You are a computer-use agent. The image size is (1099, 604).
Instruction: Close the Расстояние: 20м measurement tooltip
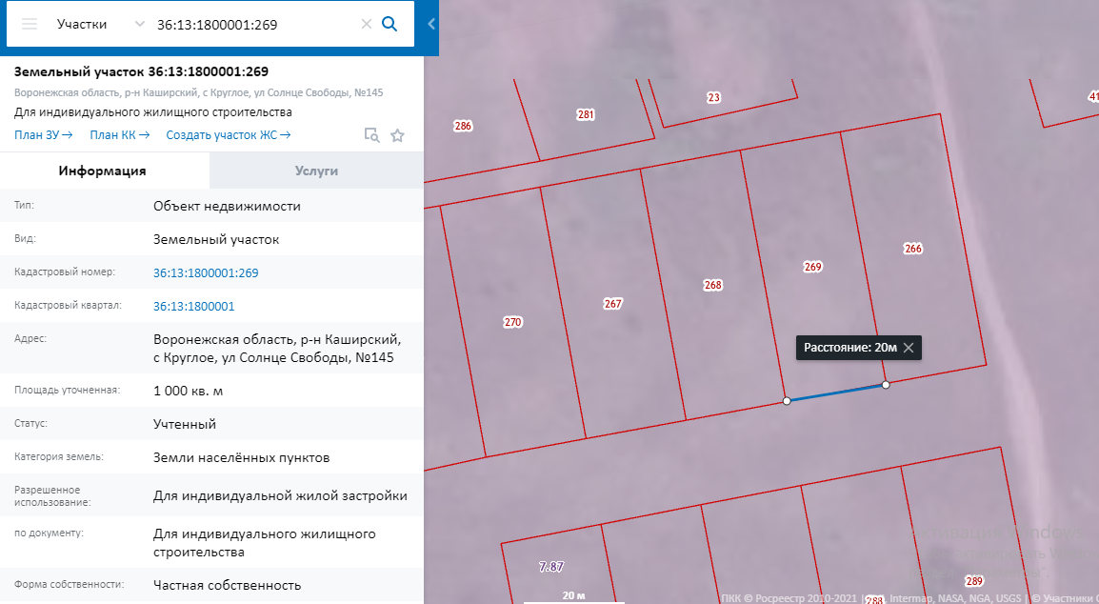click(909, 347)
